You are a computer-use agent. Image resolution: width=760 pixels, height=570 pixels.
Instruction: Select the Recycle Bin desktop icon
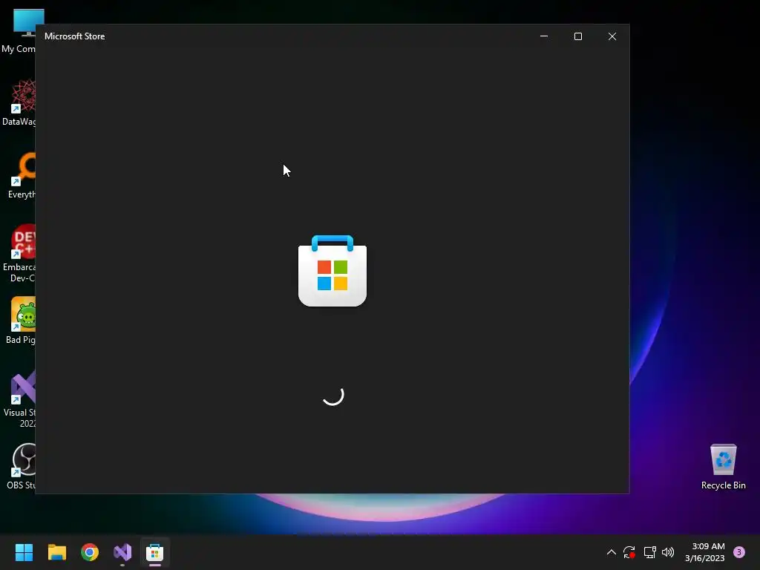click(723, 466)
